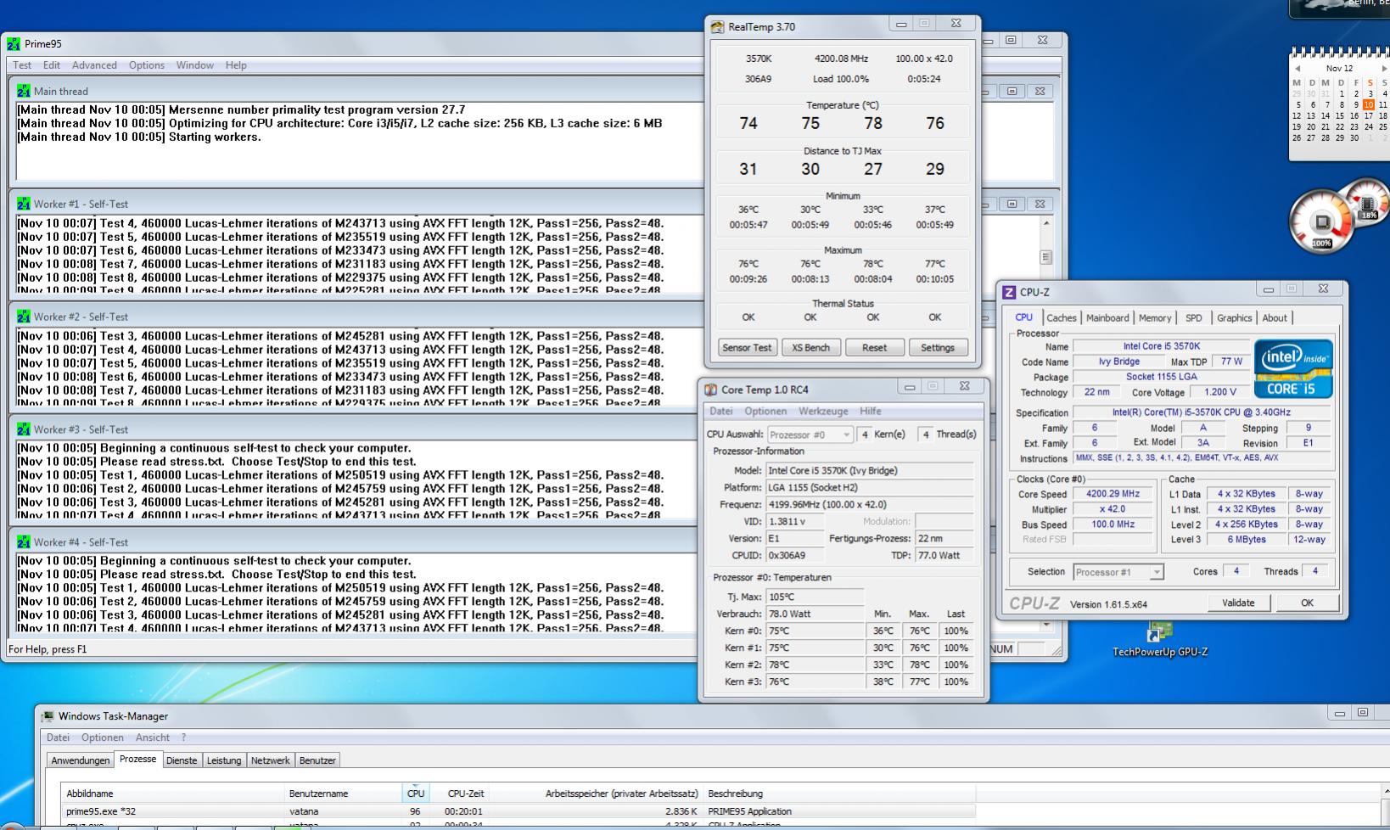The width and height of the screenshot is (1390, 830).
Task: Click the Main thread window icon
Action: click(24, 92)
